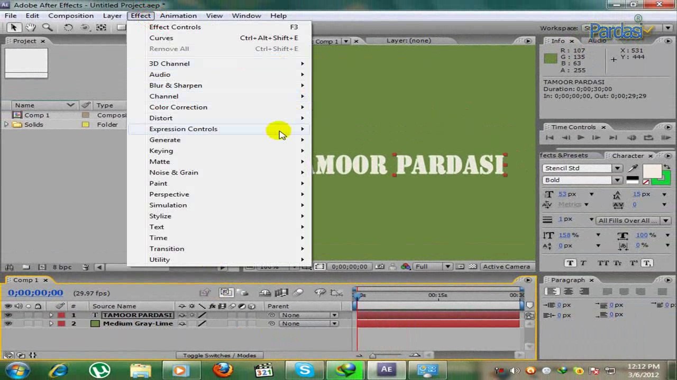Expand Medium Gray-Lime layer properties

[x=51, y=324]
